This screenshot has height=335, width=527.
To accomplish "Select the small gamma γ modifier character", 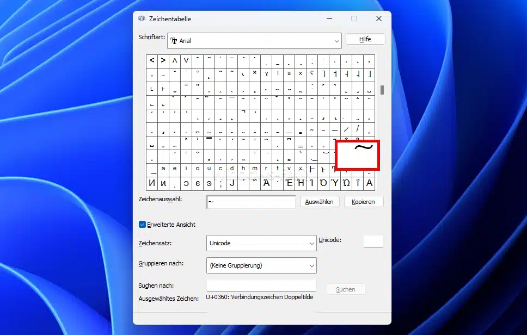I will click(x=266, y=75).
